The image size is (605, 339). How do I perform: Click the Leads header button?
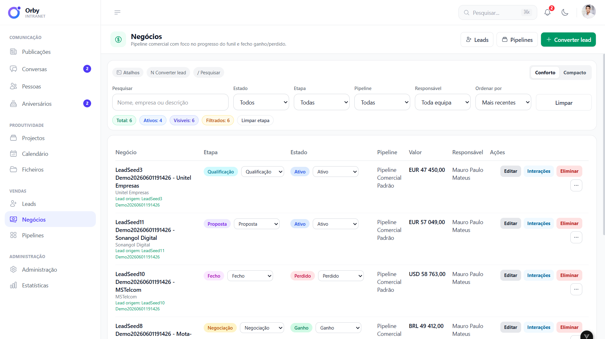tap(477, 40)
